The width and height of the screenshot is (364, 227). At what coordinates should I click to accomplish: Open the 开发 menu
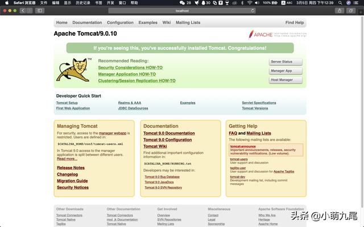[x=110, y=3]
